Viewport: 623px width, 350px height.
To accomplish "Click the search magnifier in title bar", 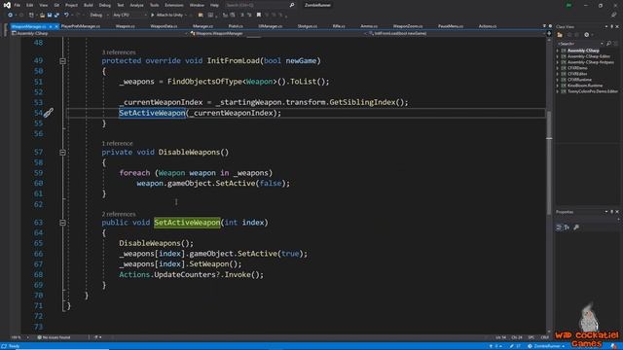I will [x=292, y=5].
